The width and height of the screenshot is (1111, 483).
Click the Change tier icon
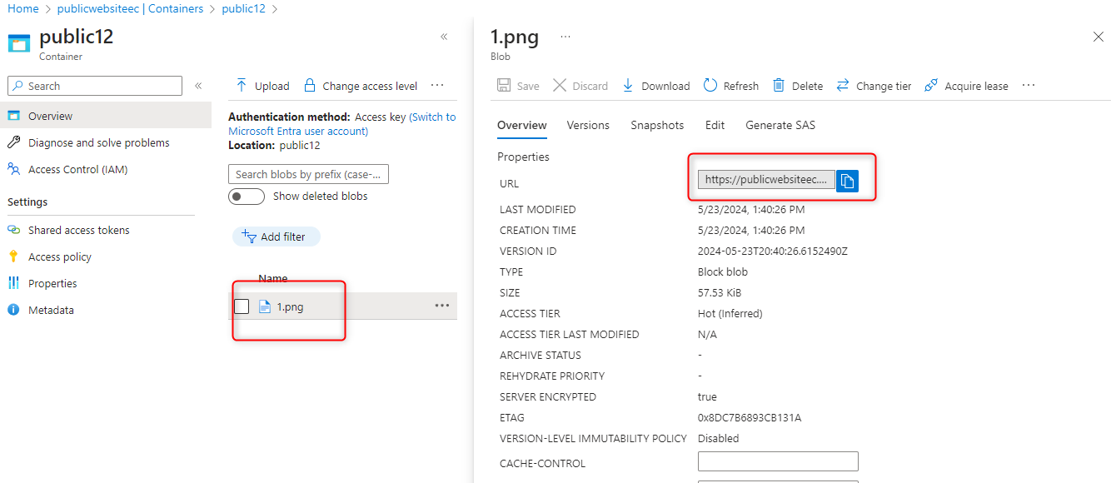pos(843,86)
